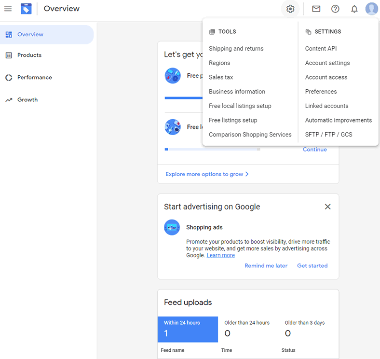The width and height of the screenshot is (380, 359).
Task: Click the Free local listings progress bar
Action: coord(212,150)
